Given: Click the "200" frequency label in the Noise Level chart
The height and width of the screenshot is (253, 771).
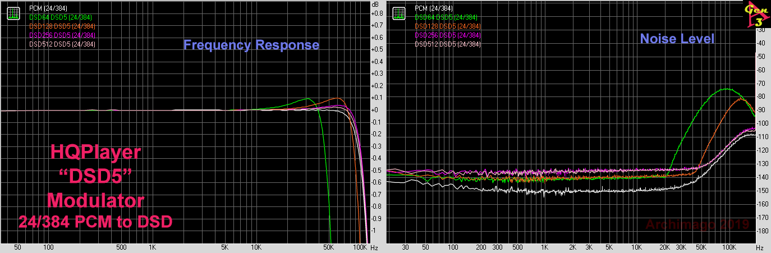Looking at the screenshot, I should click(481, 247).
